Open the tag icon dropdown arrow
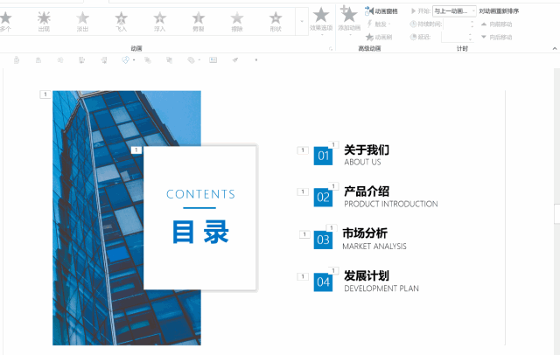Screen dimensions: 560x355 (x=199, y=60)
